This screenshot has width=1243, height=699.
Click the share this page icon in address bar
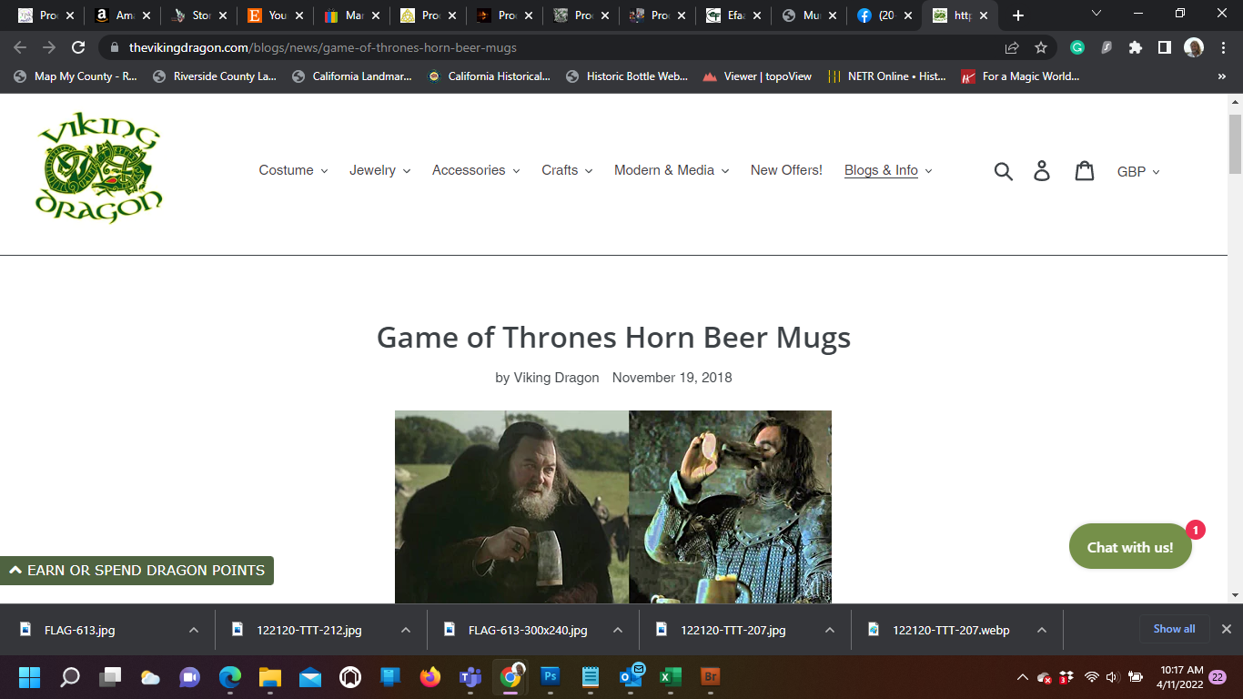pos(1012,47)
